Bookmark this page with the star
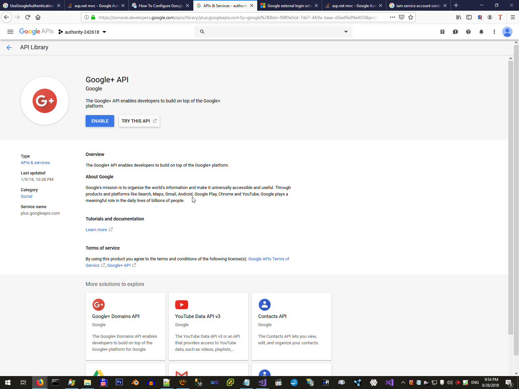 (x=411, y=17)
